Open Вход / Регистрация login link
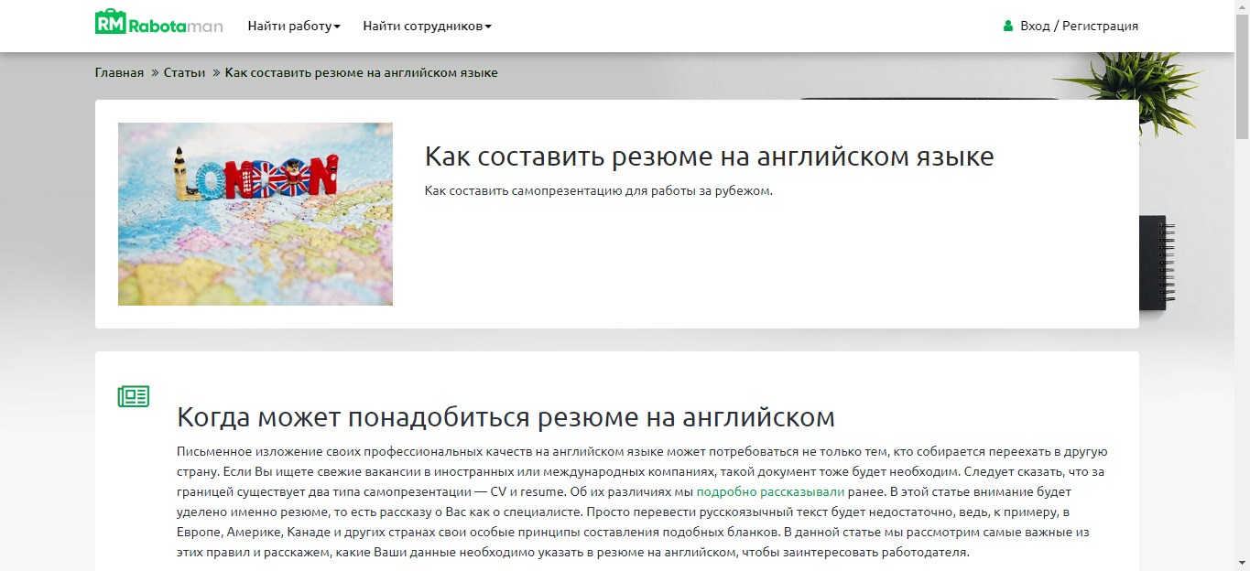The image size is (1250, 571). pos(1079,26)
